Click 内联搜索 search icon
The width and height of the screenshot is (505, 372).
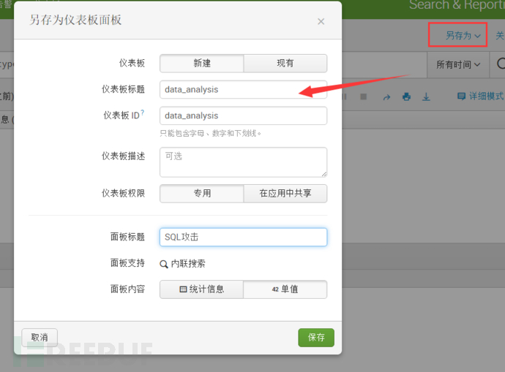[164, 265]
